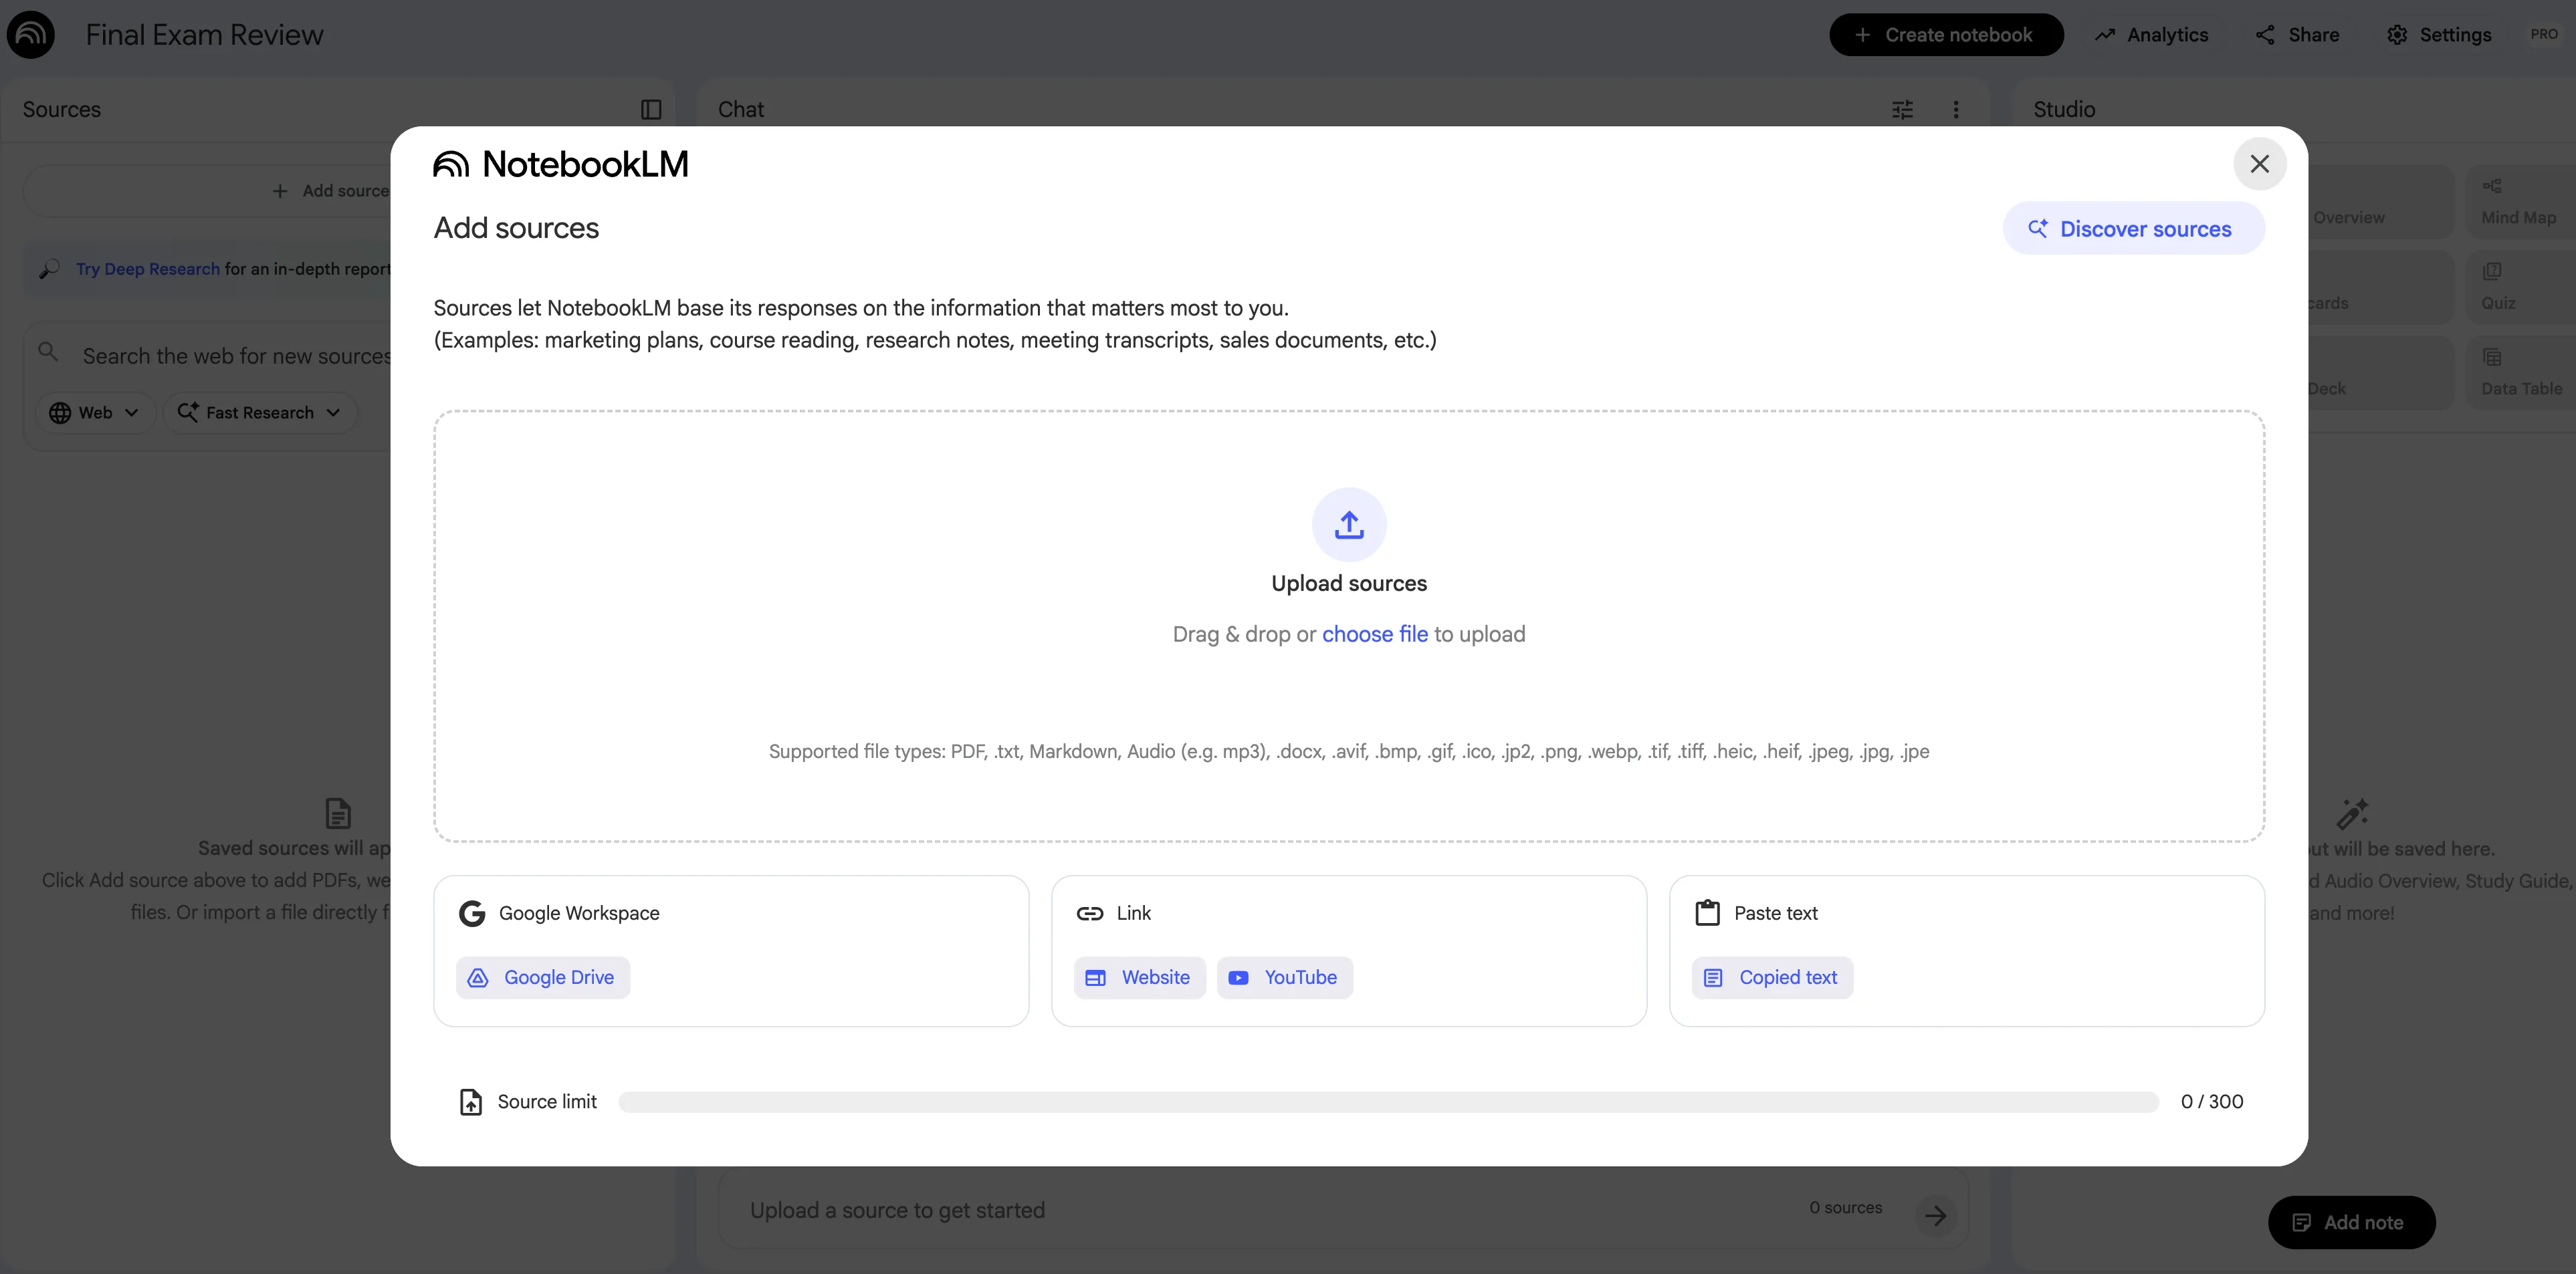Collapse the Sources panel icon

(x=651, y=110)
